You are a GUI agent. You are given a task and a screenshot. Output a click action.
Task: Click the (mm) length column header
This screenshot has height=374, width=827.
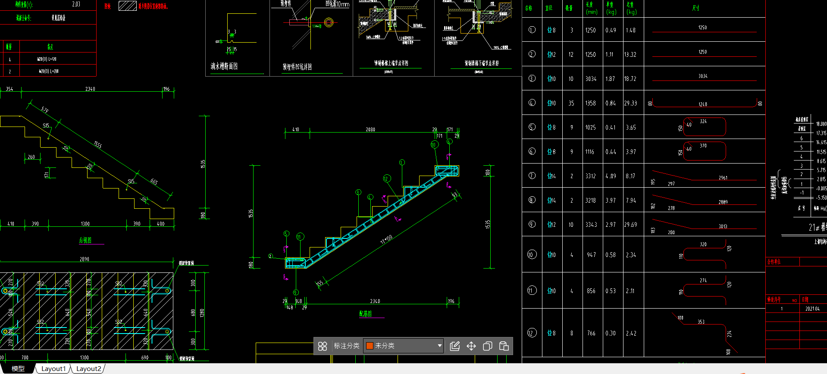(592, 12)
